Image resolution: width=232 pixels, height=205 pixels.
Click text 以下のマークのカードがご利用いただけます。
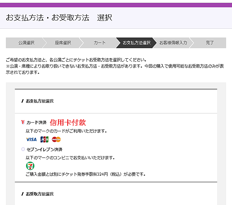pyautogui.click(x=66, y=131)
